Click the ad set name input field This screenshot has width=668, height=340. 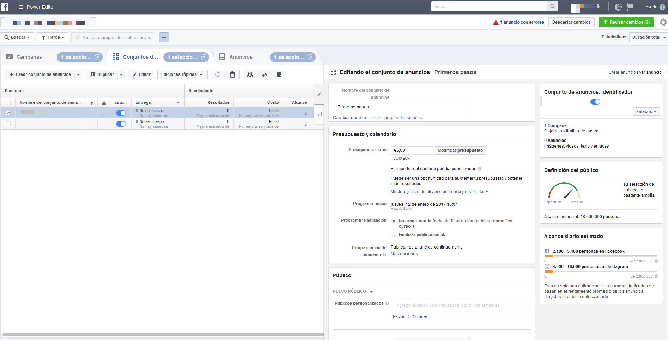pos(401,107)
